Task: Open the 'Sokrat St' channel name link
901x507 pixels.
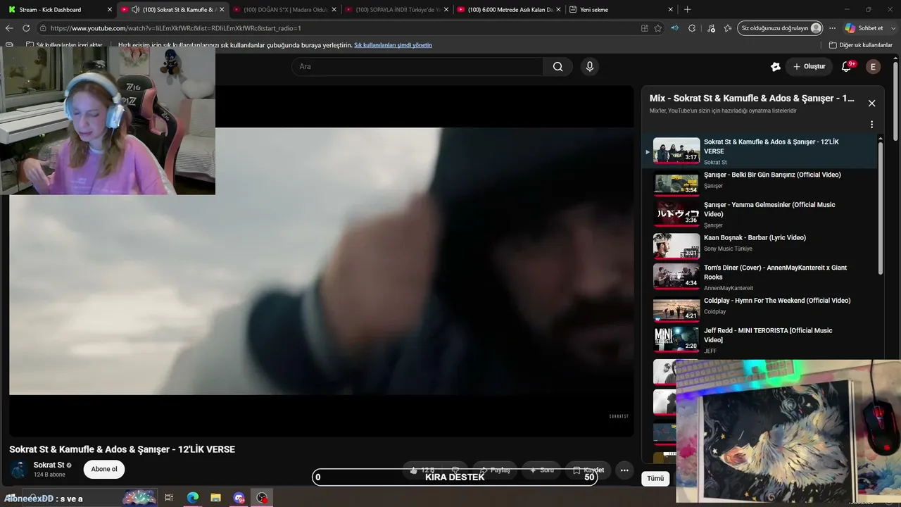Action: point(49,465)
